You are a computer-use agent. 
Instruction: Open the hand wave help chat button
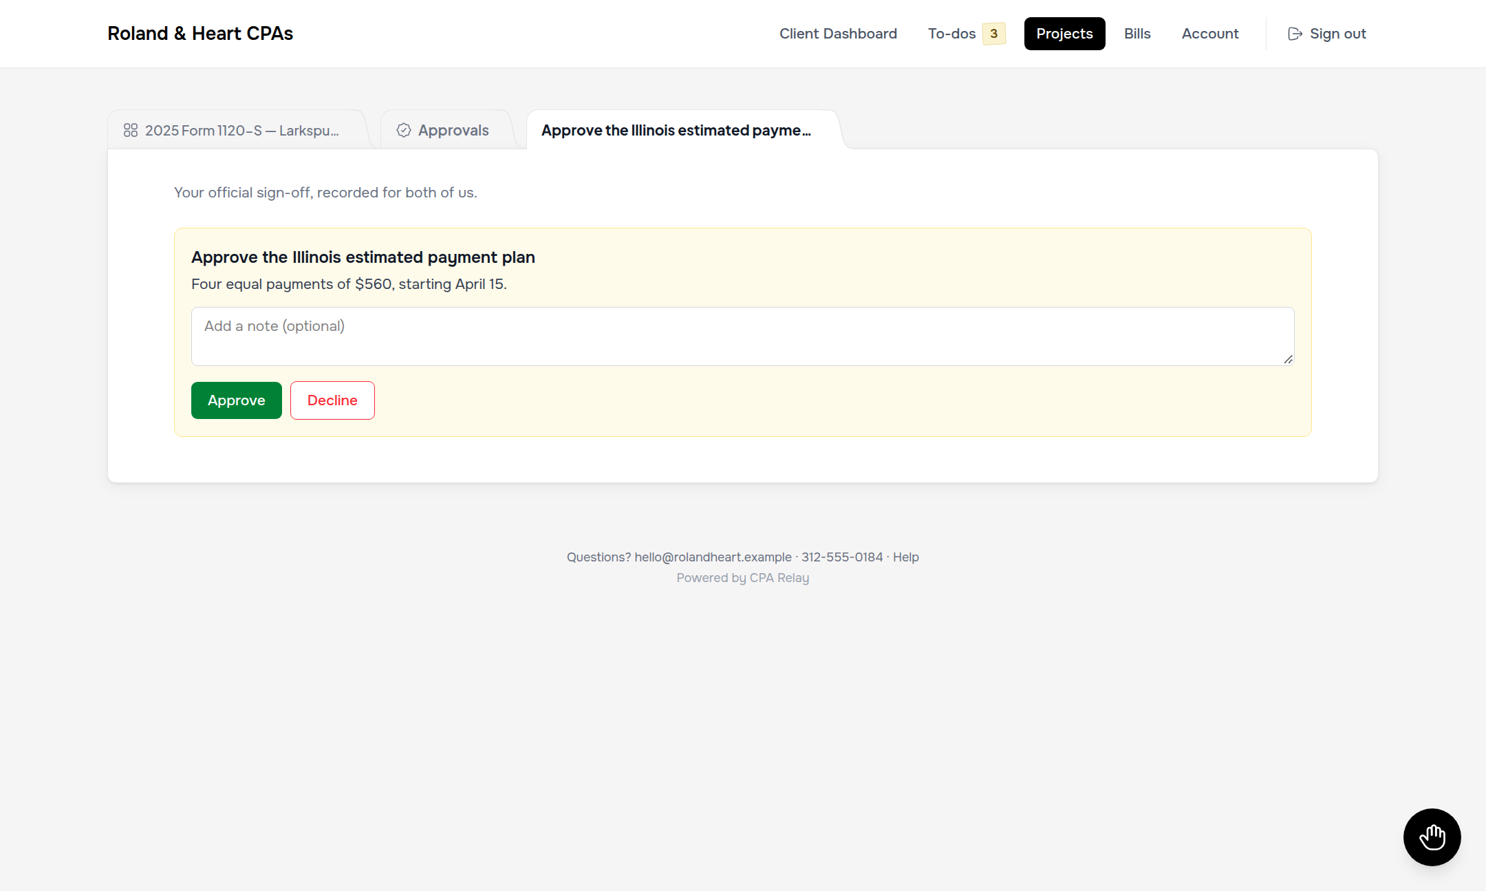coord(1432,837)
